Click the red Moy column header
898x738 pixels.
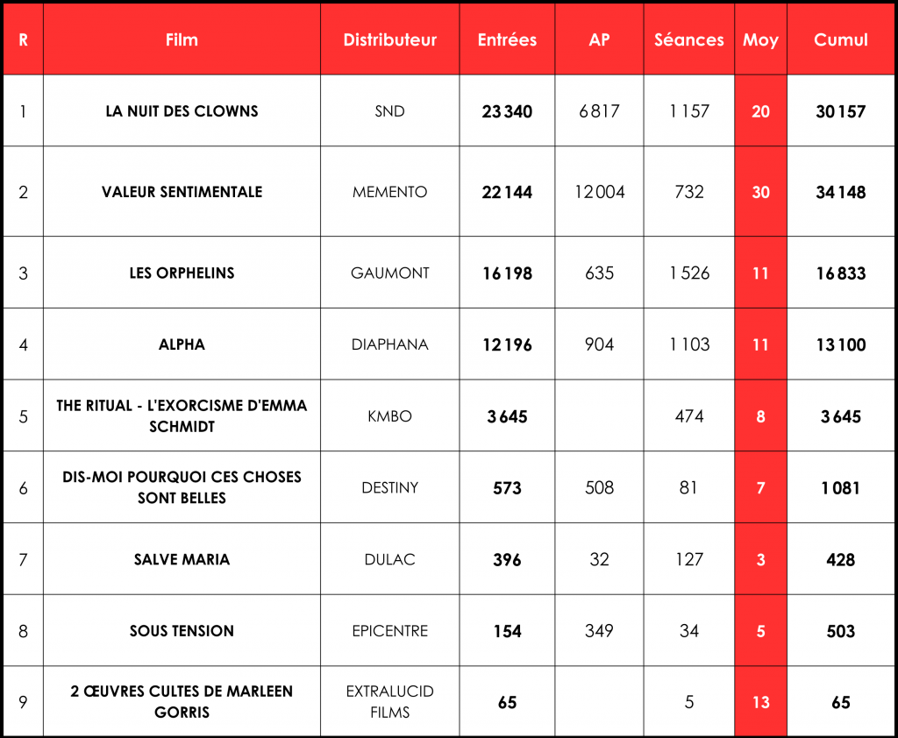760,40
